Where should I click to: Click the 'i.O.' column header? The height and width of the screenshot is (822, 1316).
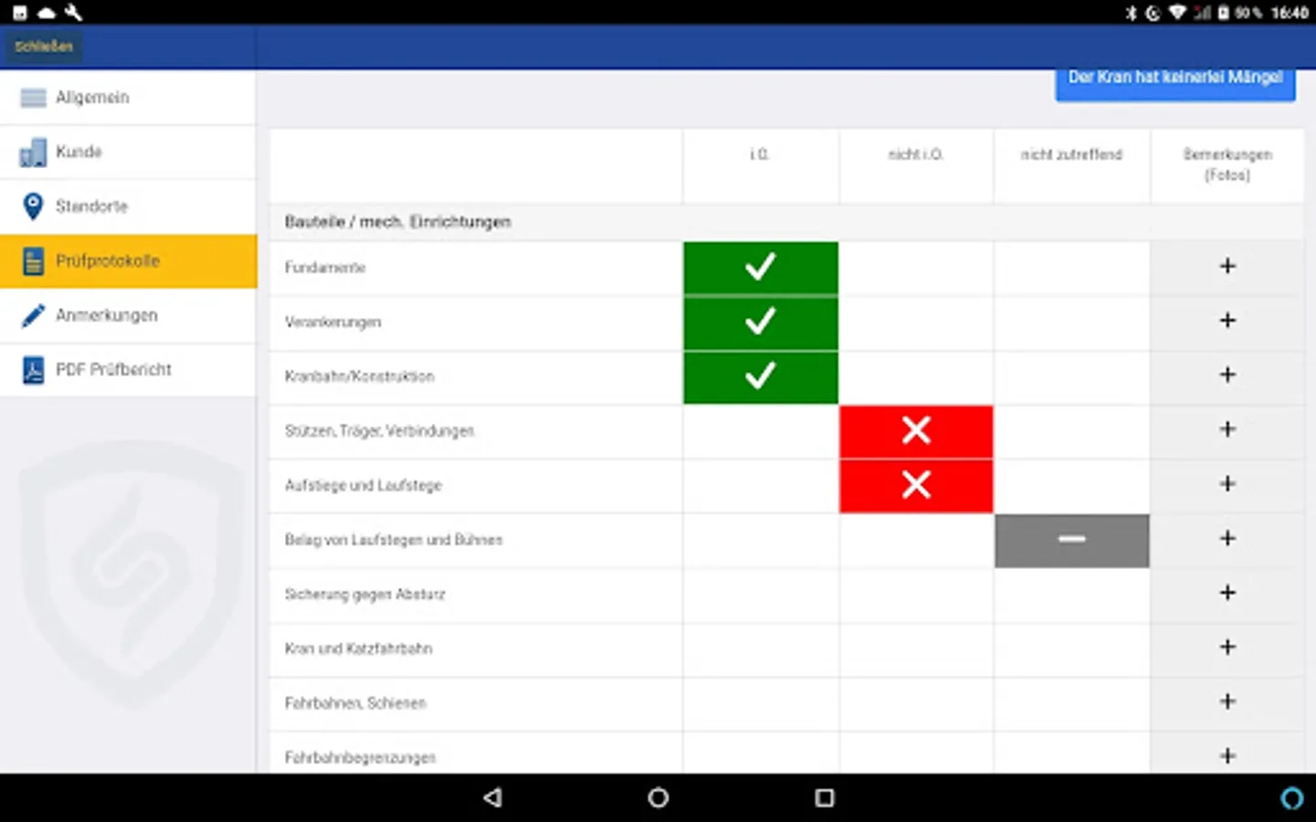[759, 155]
